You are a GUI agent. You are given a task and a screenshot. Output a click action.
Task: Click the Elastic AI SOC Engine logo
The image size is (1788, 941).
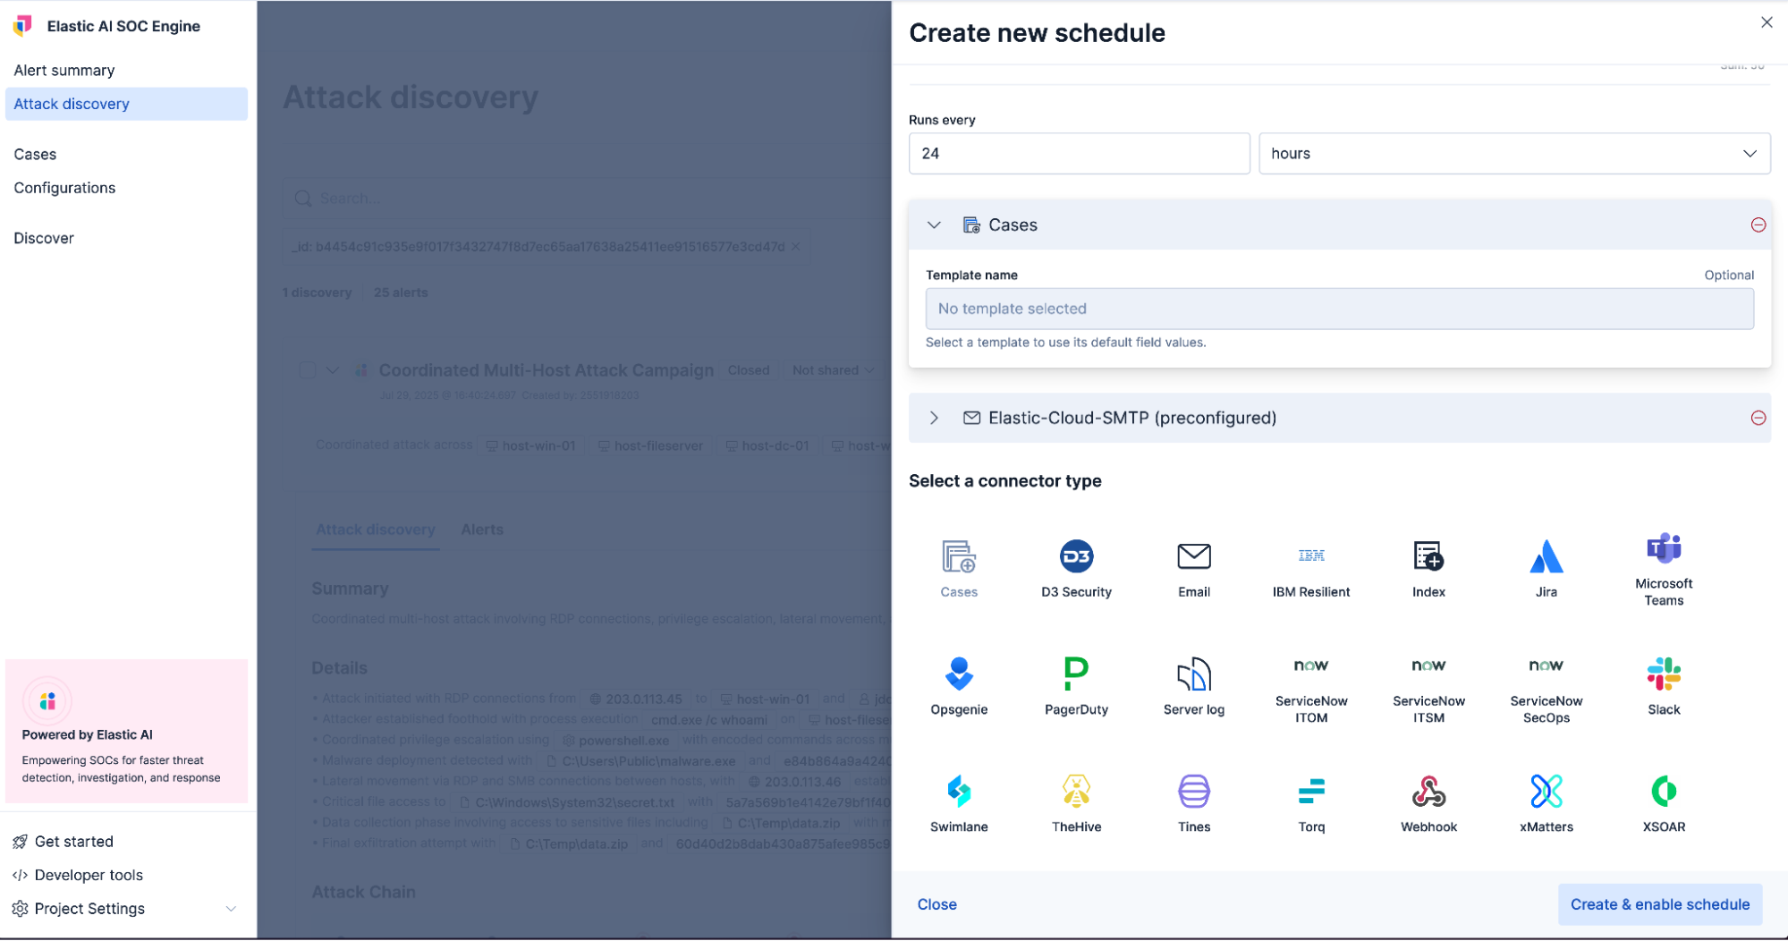point(23,26)
